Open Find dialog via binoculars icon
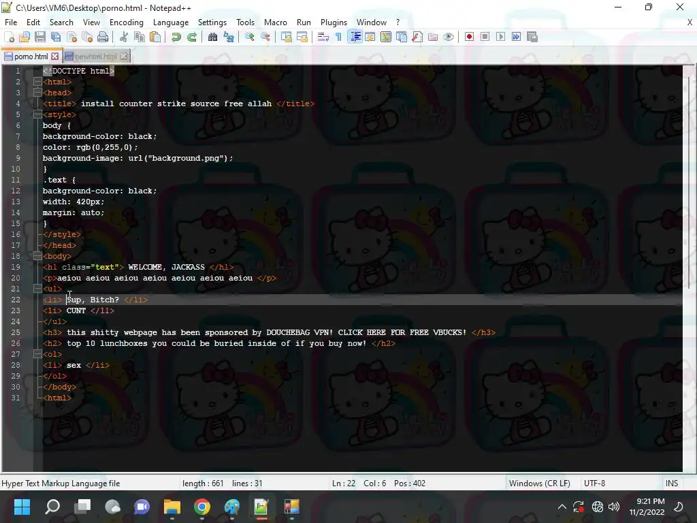697x523 pixels. coord(212,37)
